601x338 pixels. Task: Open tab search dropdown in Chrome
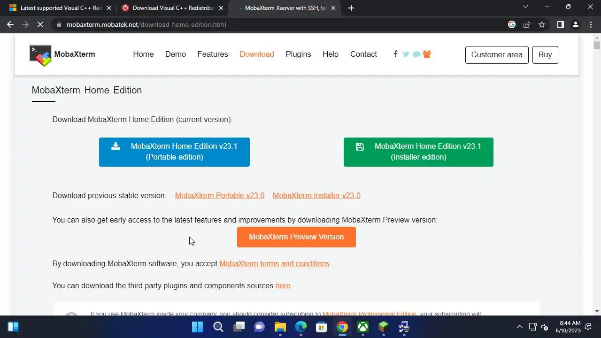pyautogui.click(x=525, y=7)
